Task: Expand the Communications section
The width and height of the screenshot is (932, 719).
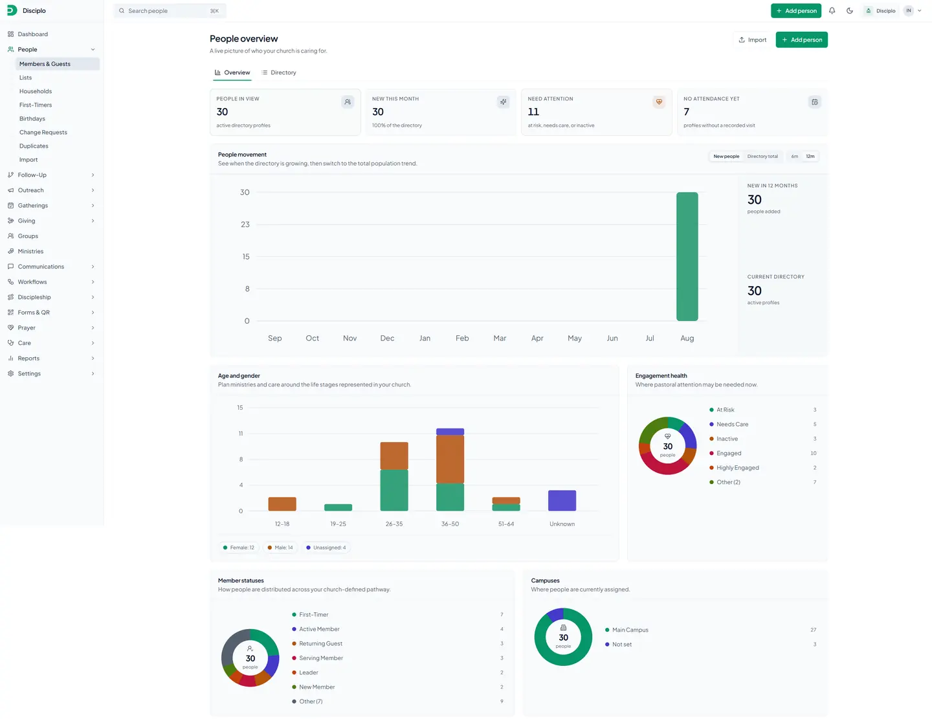Action: tap(93, 267)
